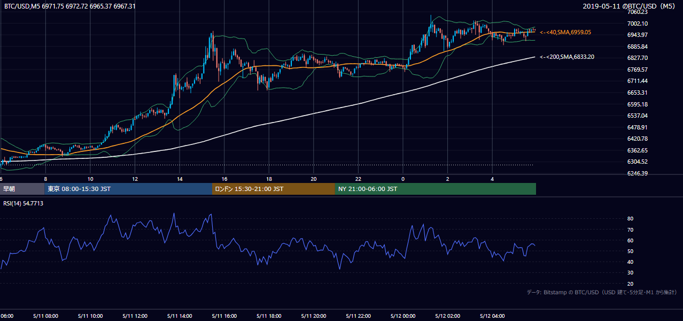Viewport: 683px width, 321px height.
Task: Click the 5/11 18:00 time label
Action: [x=269, y=316]
